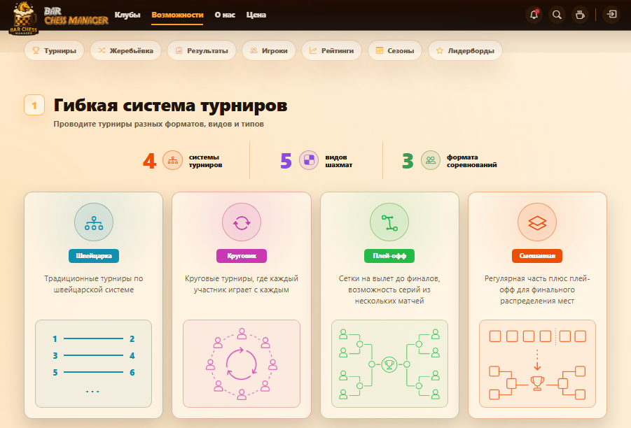Click the round-robin circle illustration

point(242,364)
